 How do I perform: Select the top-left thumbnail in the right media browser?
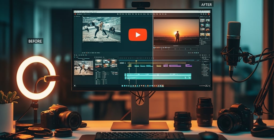(x=202, y=20)
